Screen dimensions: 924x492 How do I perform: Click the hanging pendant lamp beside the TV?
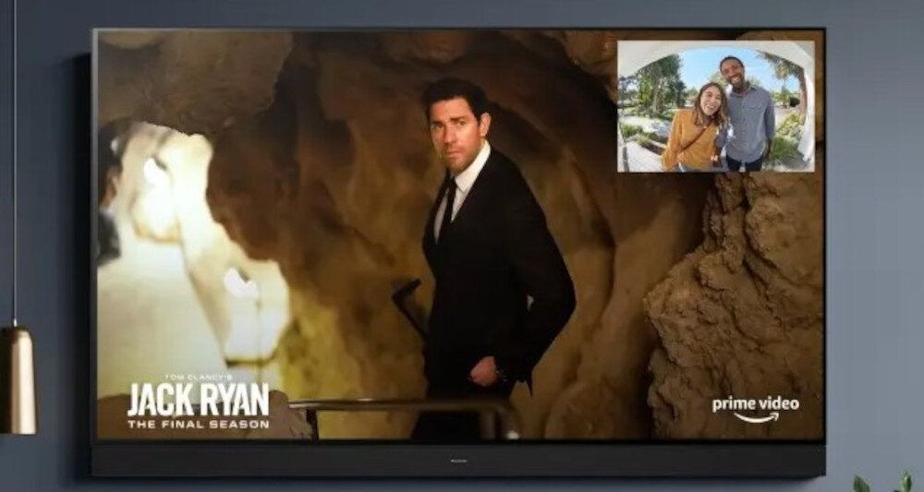tap(18, 378)
